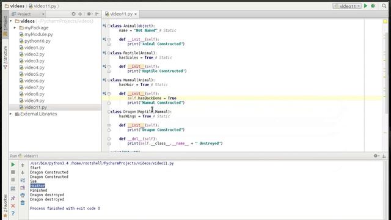The image size is (391, 220).
Task: Fold the __del__ method block
Action: pos(109,139)
